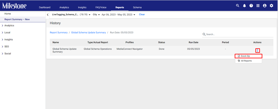Choose Excel Zip from the actions menu

pyautogui.click(x=249, y=56)
